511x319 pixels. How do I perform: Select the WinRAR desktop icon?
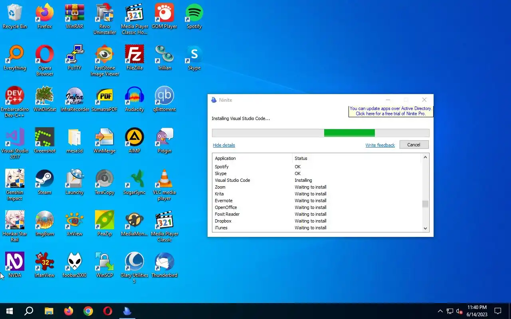pos(75,17)
